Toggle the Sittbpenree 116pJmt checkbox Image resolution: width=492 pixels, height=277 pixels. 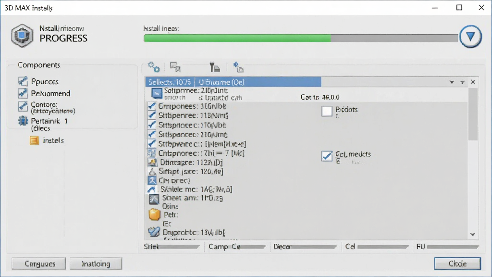(152, 115)
